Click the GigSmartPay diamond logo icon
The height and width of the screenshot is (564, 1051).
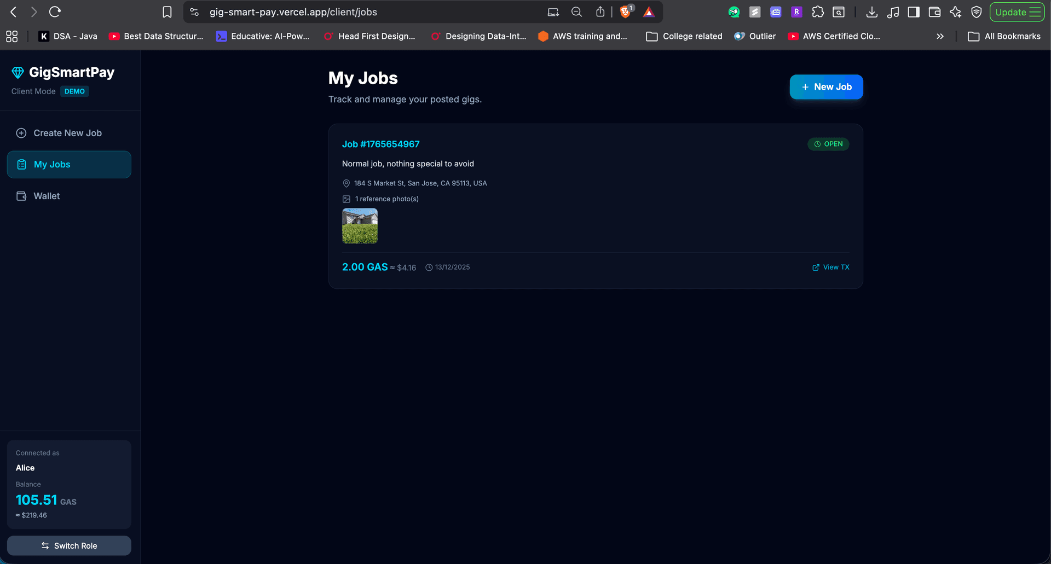coord(18,73)
